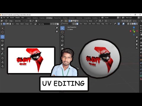Enable UV island selection mode
The height and width of the screenshot is (106, 142).
click(10, 24)
